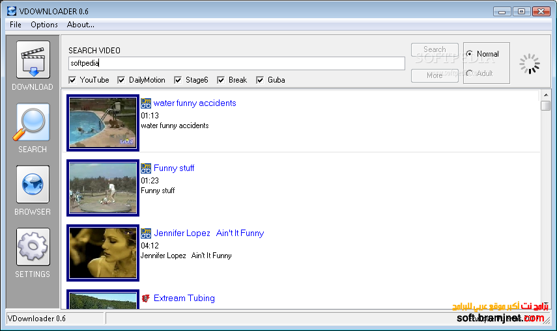
Task: Click the search video text field
Action: click(236, 63)
